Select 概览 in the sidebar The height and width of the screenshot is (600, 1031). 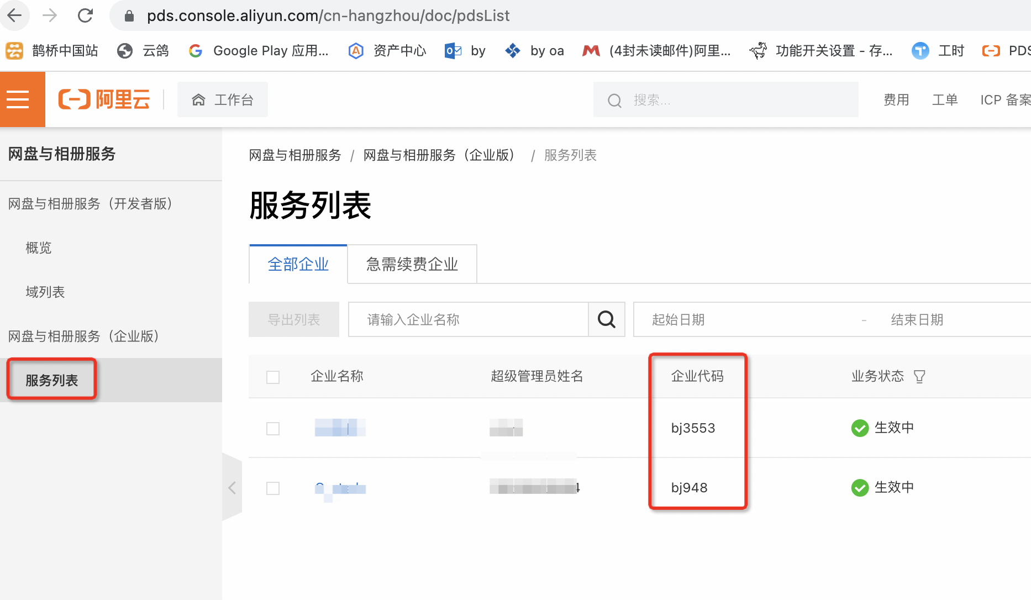pos(39,248)
